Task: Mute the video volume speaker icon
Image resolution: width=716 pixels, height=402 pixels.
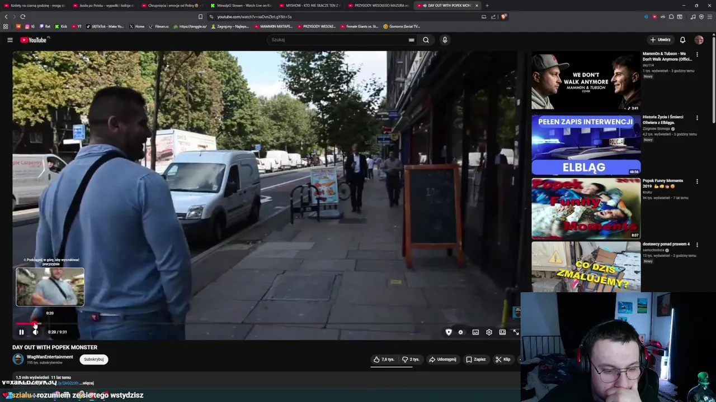Action: 35,332
